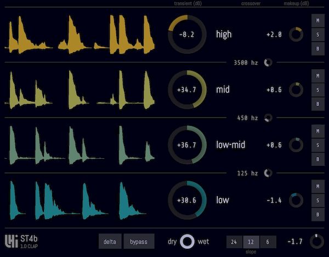Image resolution: width=329 pixels, height=257 pixels.
Task: Mute the mid band with M
Action: (318, 76)
